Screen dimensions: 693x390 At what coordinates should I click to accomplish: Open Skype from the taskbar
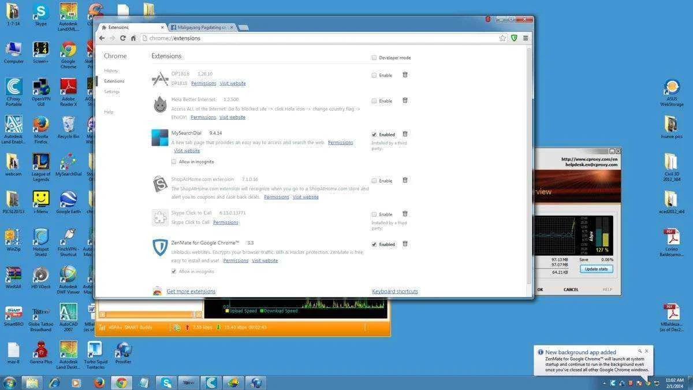166,382
